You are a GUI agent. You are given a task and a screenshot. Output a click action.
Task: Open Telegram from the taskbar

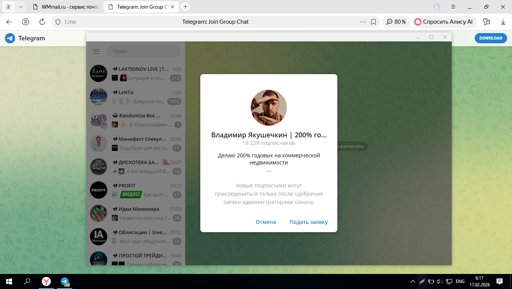click(x=65, y=281)
